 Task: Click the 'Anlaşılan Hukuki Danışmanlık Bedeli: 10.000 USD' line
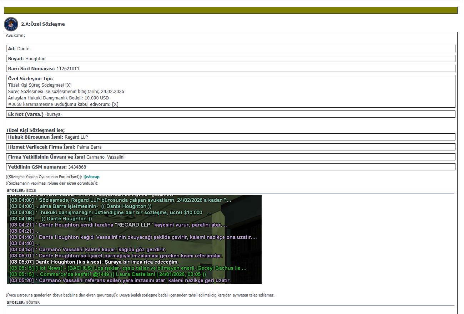point(59,98)
